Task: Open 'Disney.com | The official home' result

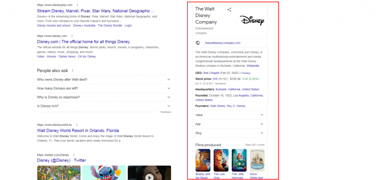Action: tap(83, 42)
